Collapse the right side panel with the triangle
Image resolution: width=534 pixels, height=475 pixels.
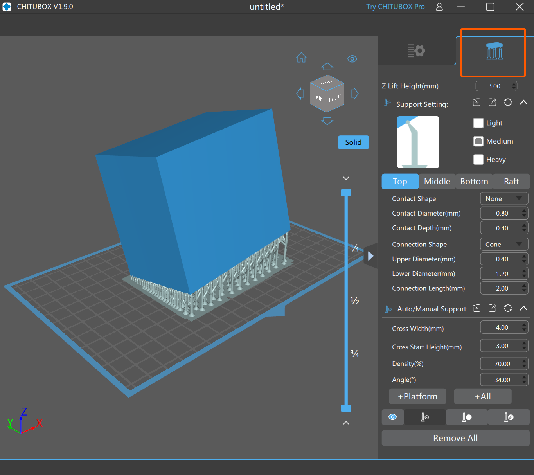[370, 256]
